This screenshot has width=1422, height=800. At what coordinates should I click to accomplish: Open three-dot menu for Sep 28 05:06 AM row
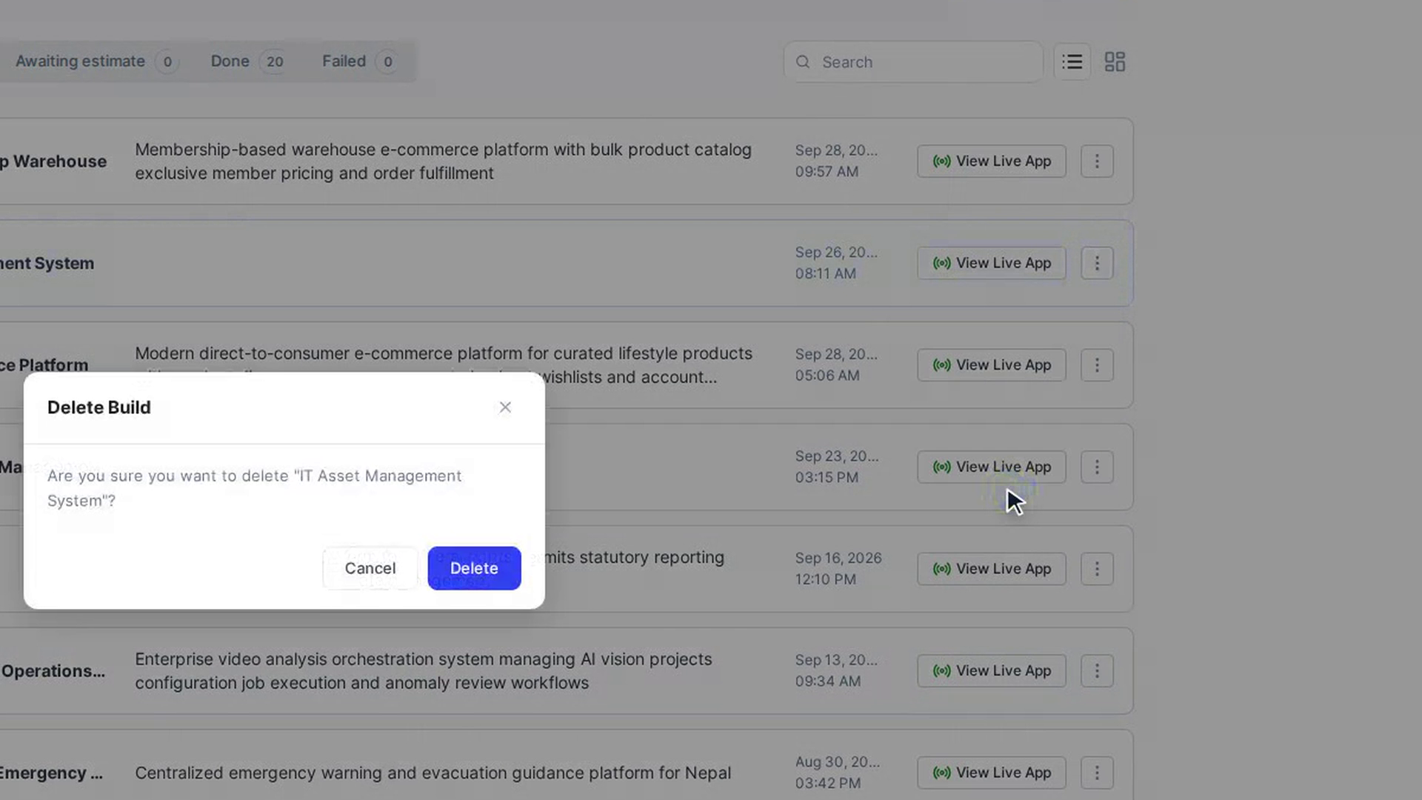1097,365
